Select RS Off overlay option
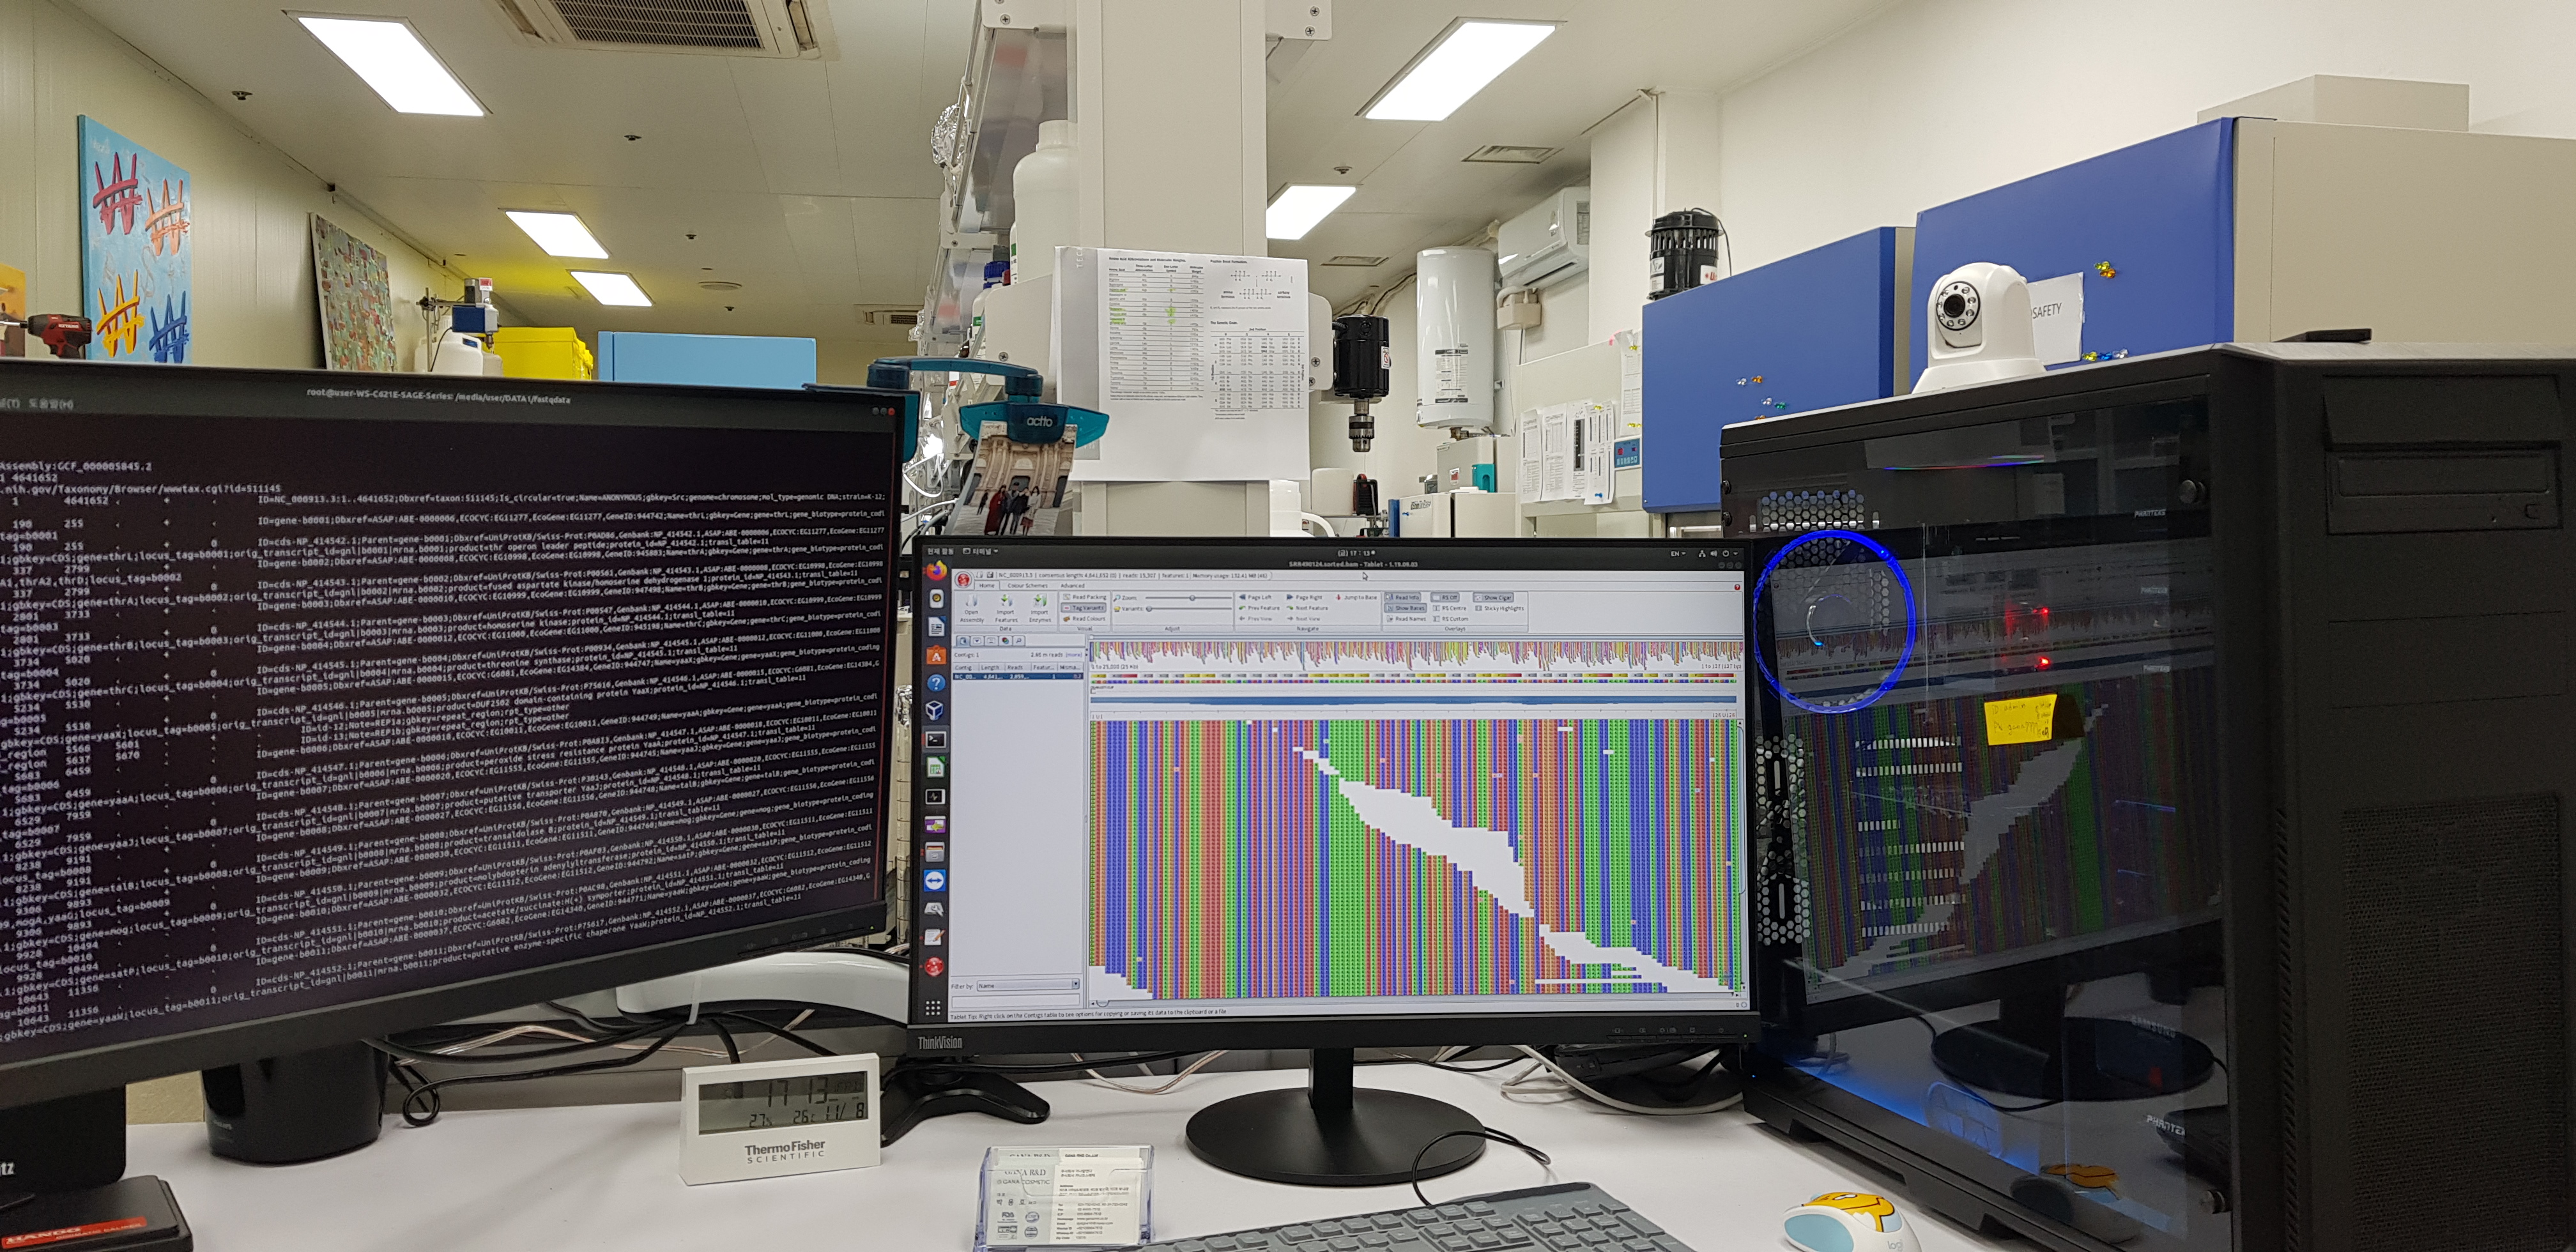This screenshot has width=2576, height=1252. pos(1445,598)
